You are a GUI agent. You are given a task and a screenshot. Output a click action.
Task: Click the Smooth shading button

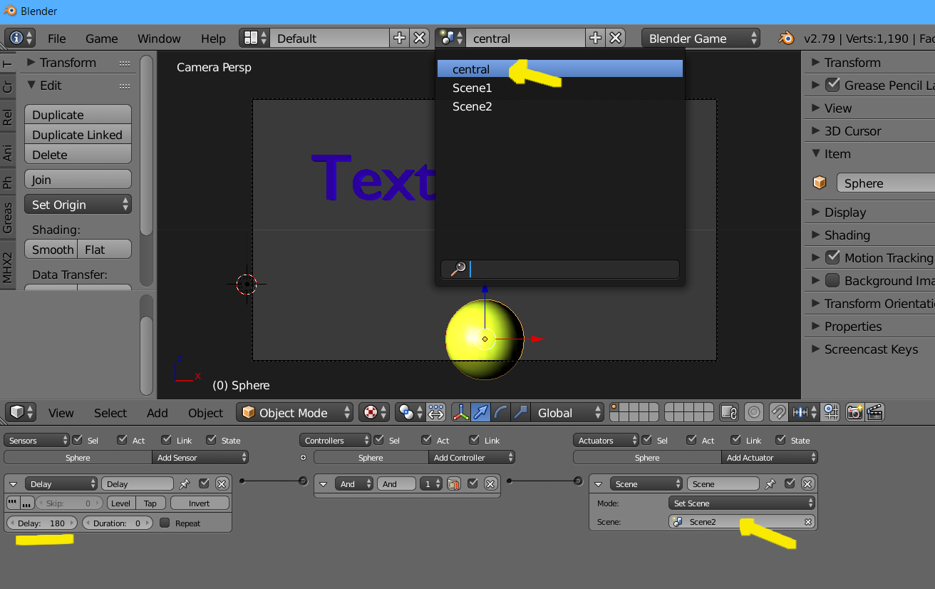51,250
